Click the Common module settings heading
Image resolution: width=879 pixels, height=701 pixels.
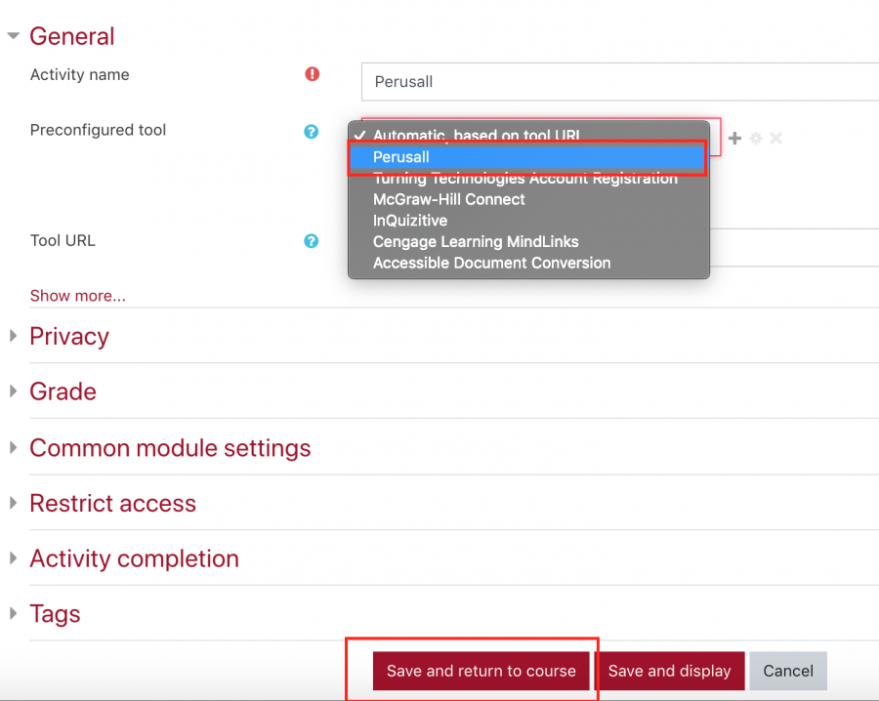170,448
